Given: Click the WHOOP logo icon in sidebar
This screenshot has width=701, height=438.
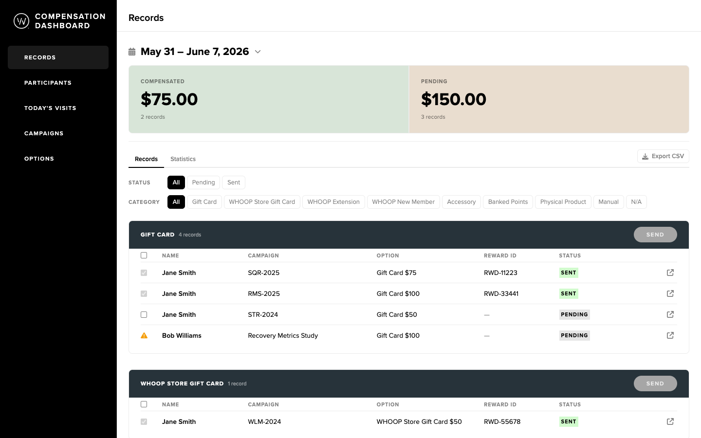Looking at the screenshot, I should 21,21.
